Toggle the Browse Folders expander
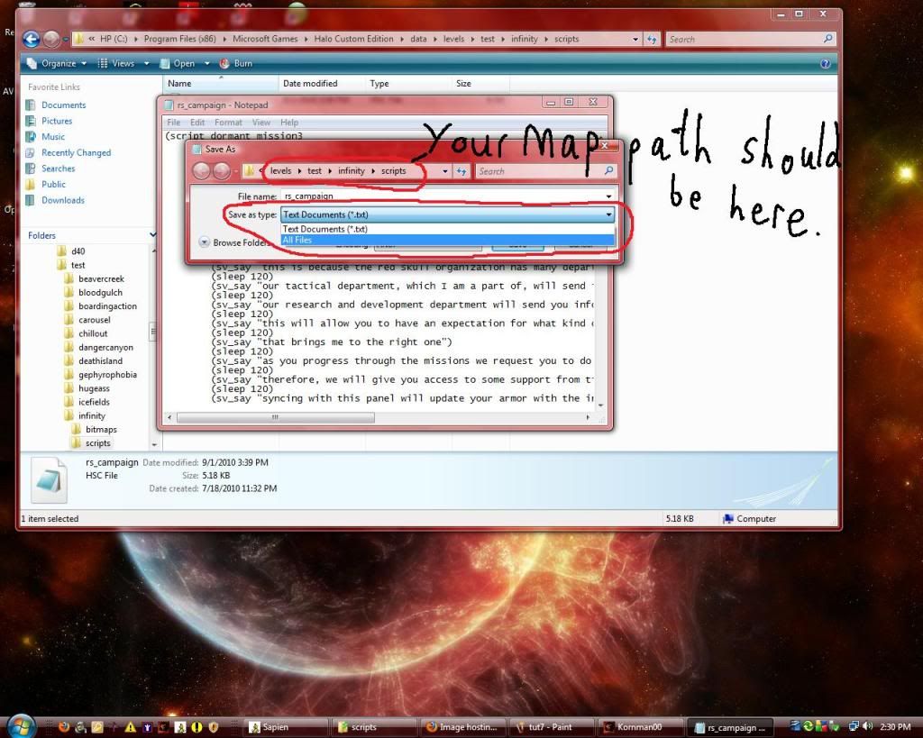923x738 pixels. coord(205,241)
